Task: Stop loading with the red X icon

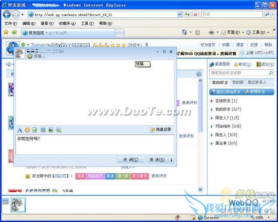Action: tap(195, 14)
